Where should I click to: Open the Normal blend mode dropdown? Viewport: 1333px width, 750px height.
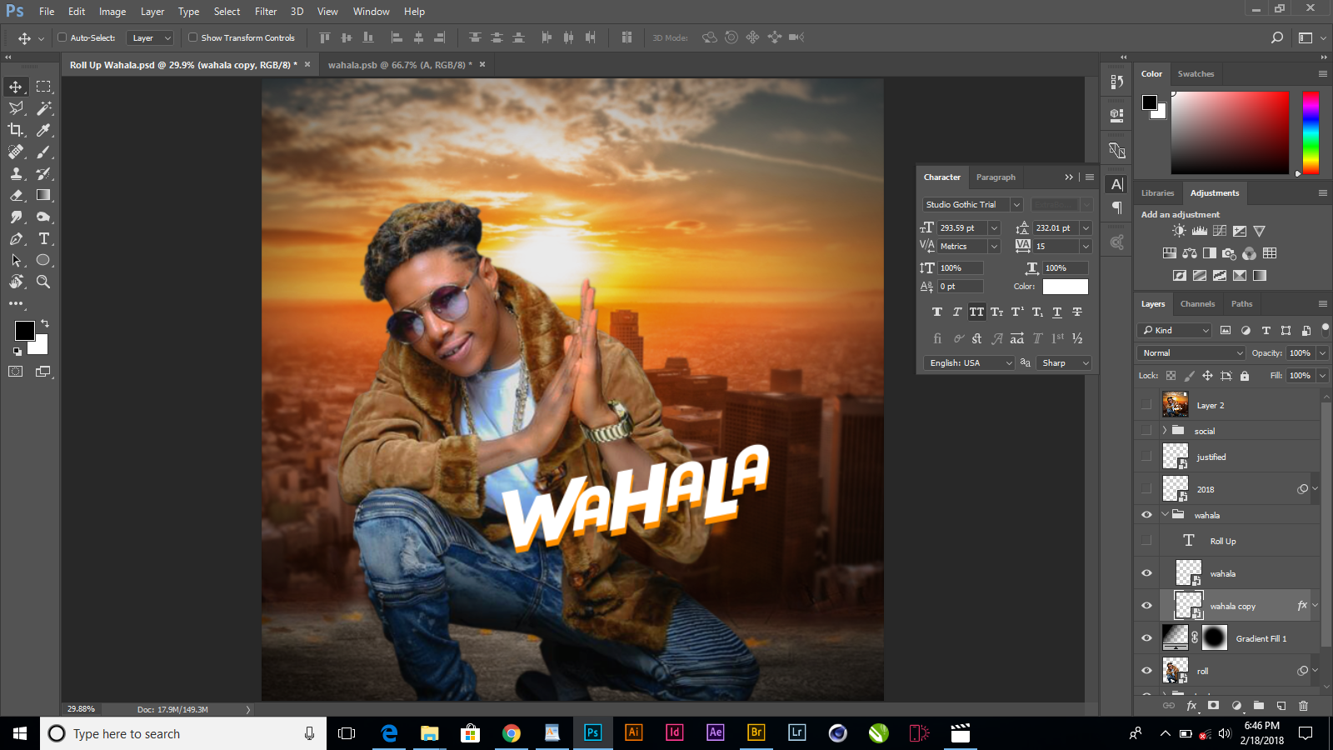click(x=1190, y=352)
